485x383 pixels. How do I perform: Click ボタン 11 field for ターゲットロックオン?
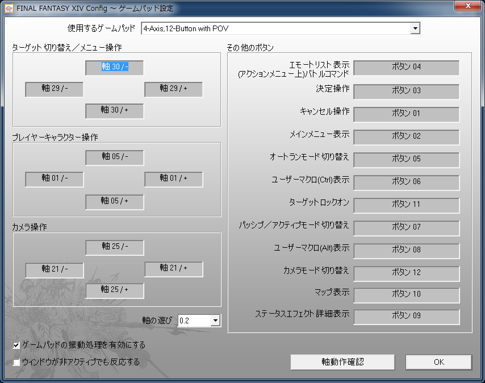(407, 205)
